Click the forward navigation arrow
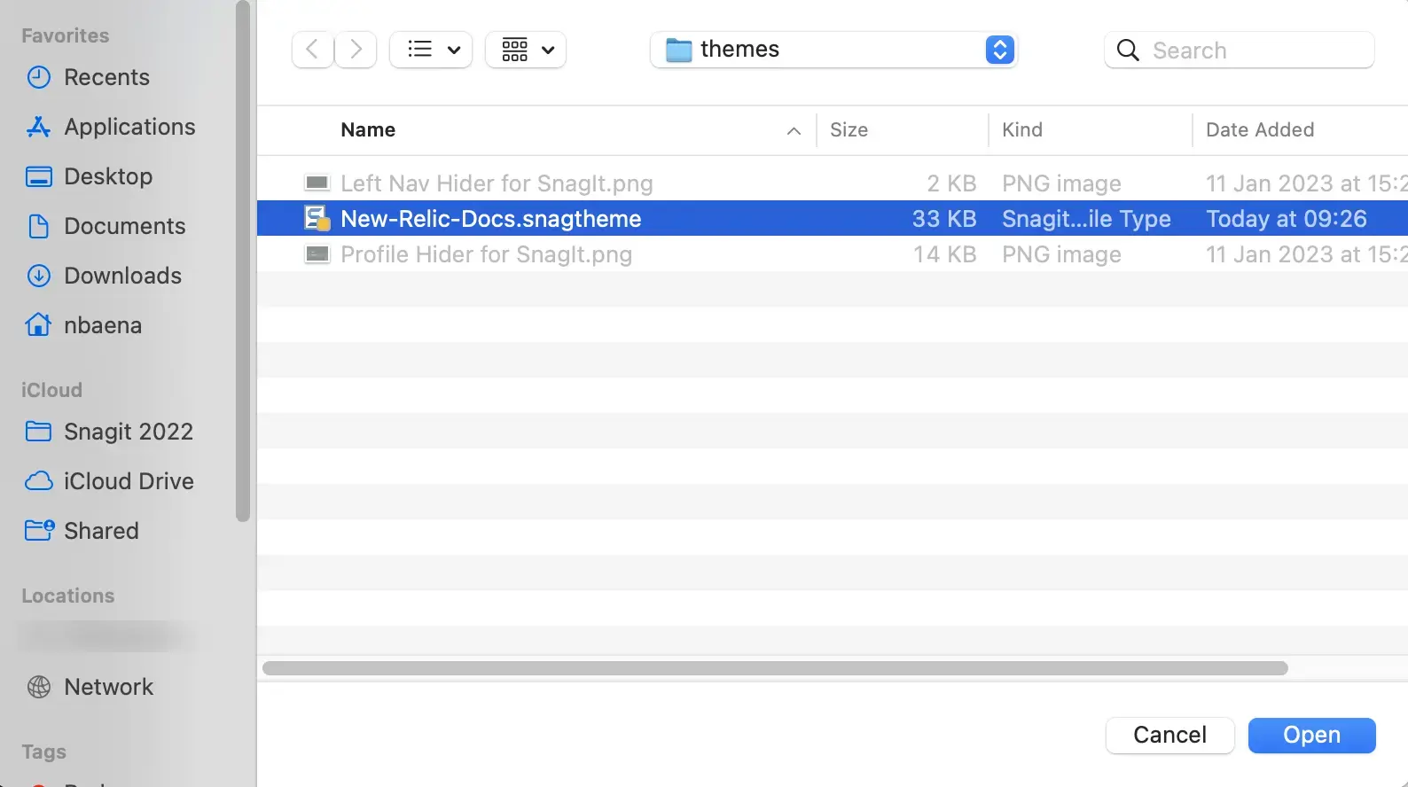1408x787 pixels. tap(356, 50)
